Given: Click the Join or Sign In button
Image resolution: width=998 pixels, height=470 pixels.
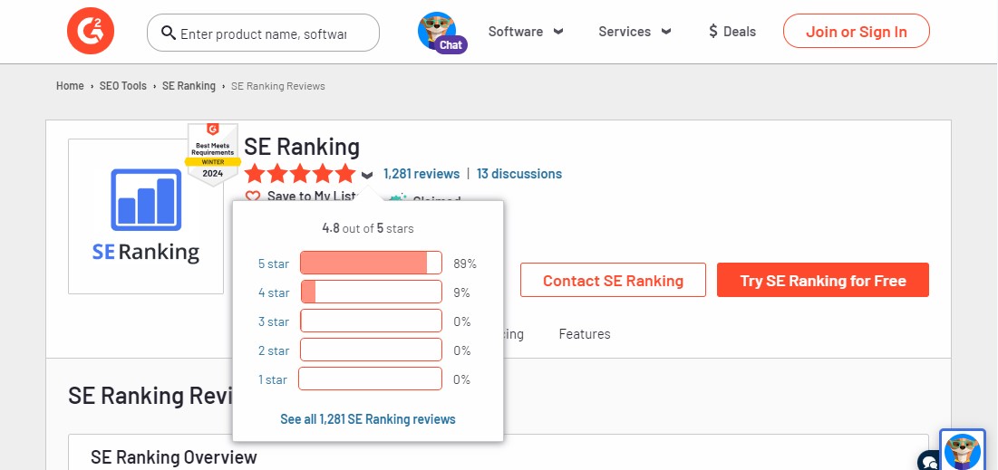Looking at the screenshot, I should click(856, 31).
